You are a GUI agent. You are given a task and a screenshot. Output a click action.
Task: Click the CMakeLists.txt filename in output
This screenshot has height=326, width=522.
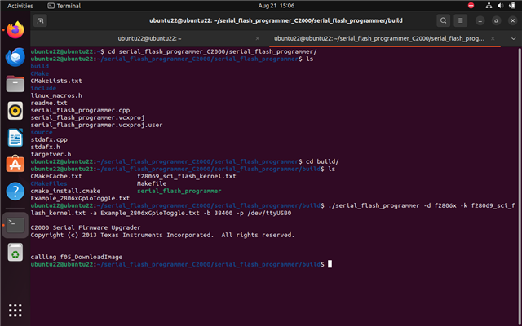pyautogui.click(x=56, y=81)
